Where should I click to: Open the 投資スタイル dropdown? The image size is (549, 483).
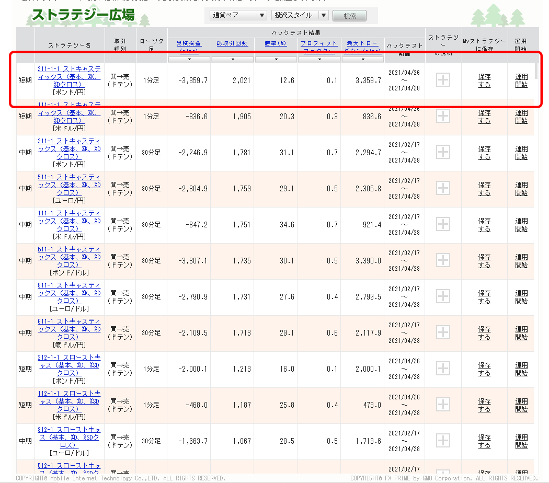point(300,15)
